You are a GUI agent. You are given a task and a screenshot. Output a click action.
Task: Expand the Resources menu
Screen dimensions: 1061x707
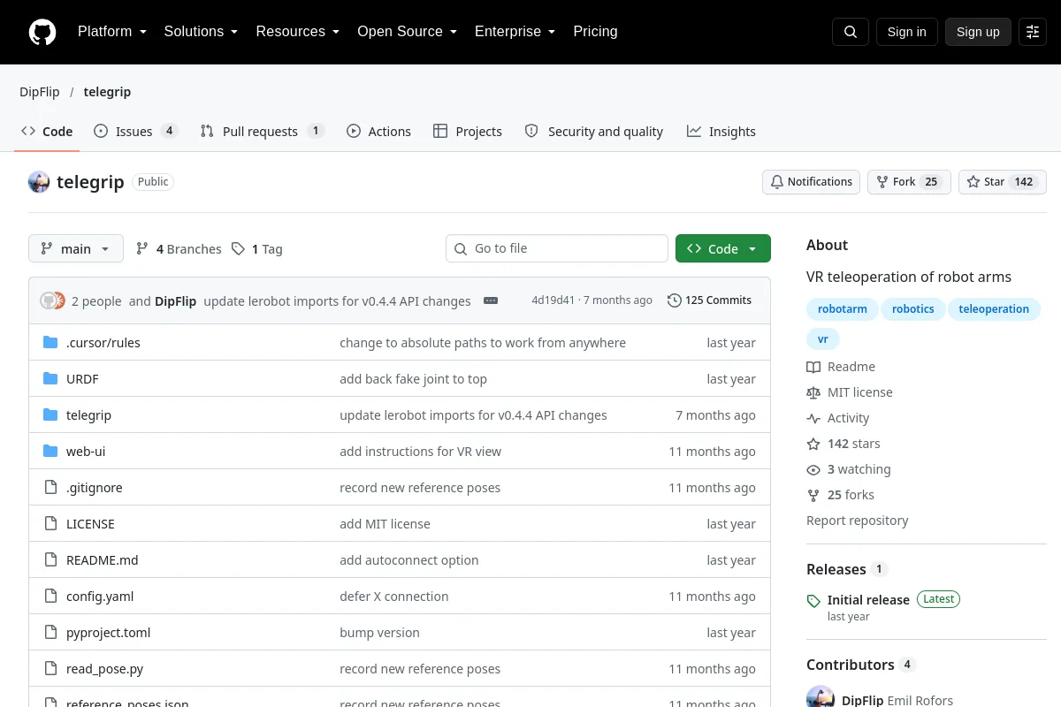[x=298, y=32]
